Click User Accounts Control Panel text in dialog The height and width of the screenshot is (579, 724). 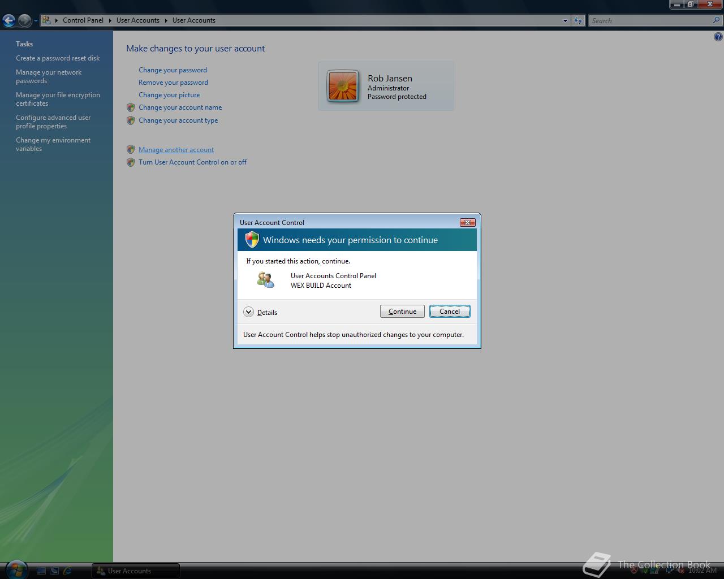tap(333, 276)
